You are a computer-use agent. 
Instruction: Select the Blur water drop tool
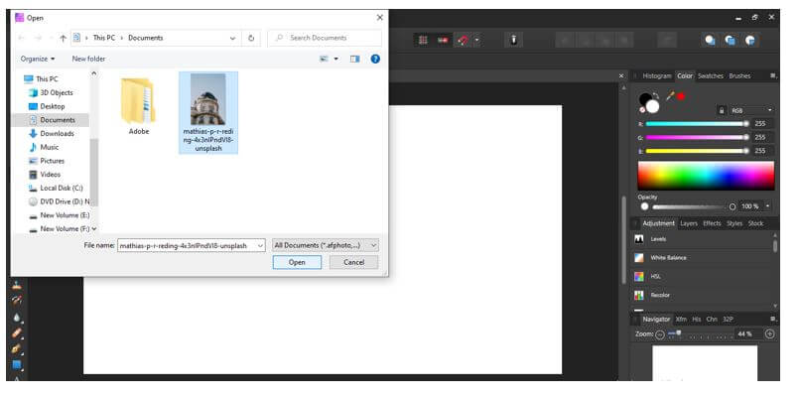click(17, 318)
